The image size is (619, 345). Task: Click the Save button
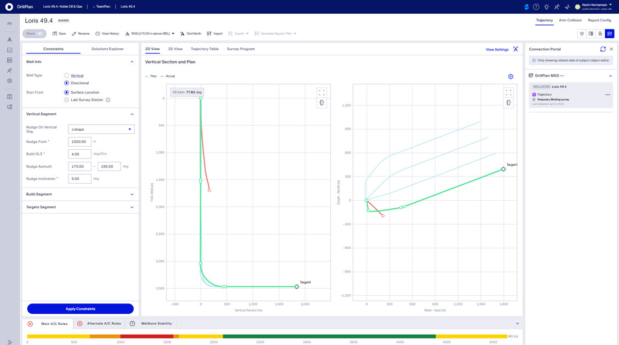tap(59, 34)
